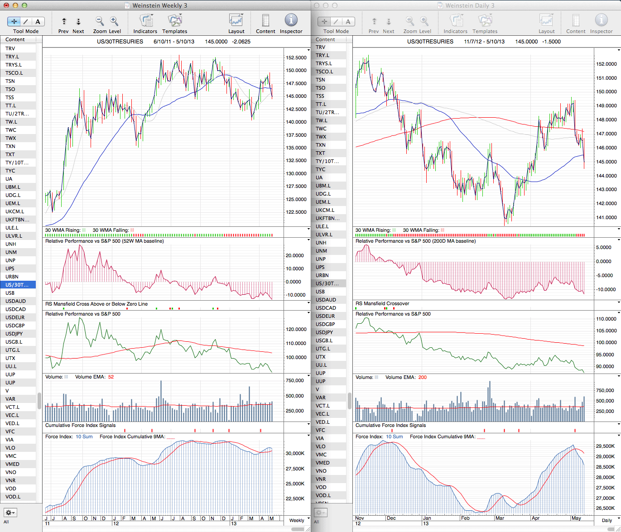Open the gear action menu below symbol list
This screenshot has width=621, height=532.
(10, 513)
